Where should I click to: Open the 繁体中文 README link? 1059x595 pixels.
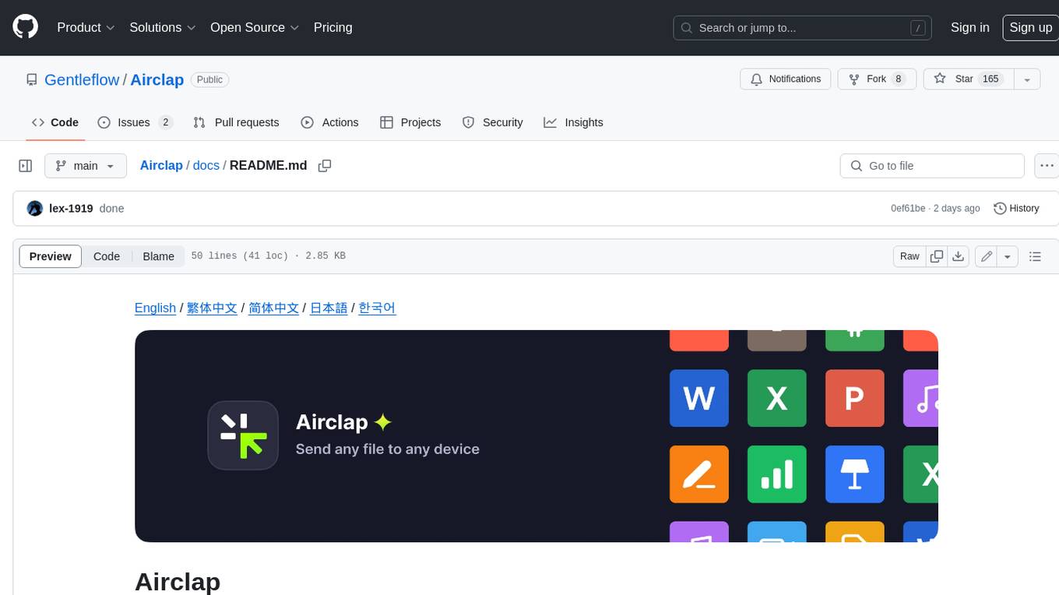click(213, 308)
